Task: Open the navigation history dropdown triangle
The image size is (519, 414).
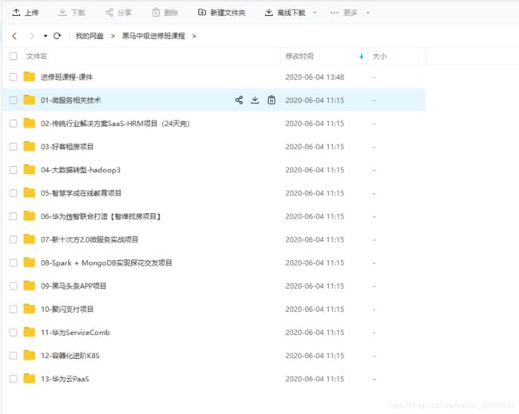Action: point(46,36)
